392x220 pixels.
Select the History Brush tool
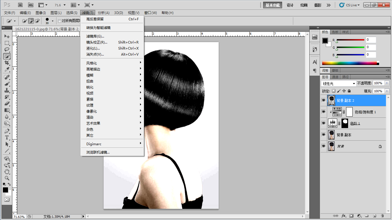click(7, 97)
